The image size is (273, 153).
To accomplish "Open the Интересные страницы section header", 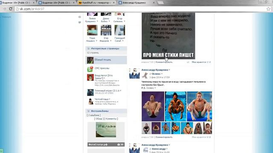I will [106, 48].
